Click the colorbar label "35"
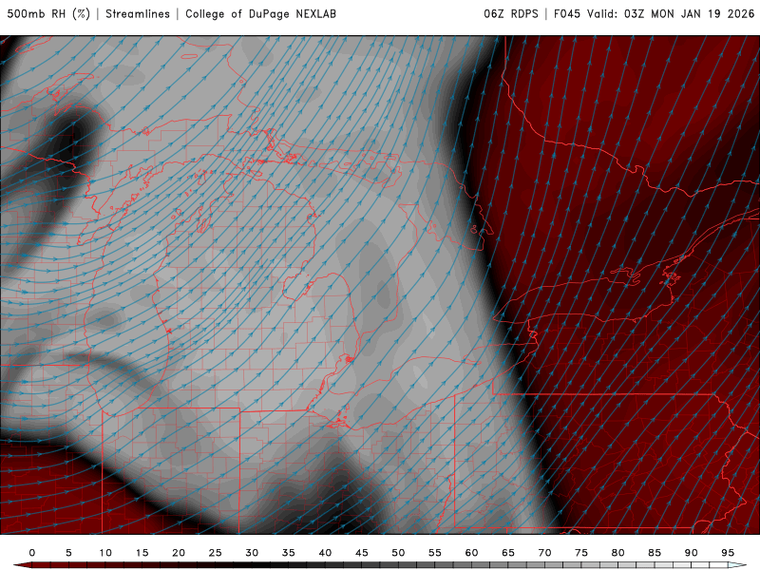760x570 pixels. pos(289,553)
